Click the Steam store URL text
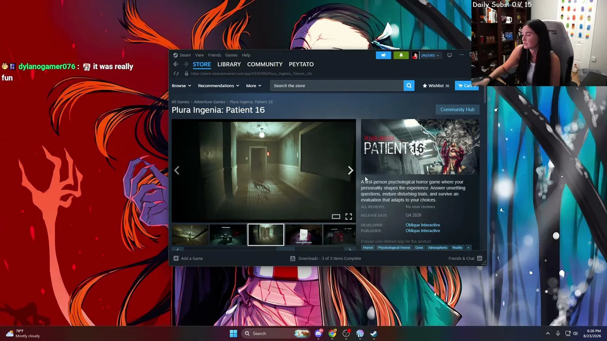The height and width of the screenshot is (341, 607). tap(251, 74)
